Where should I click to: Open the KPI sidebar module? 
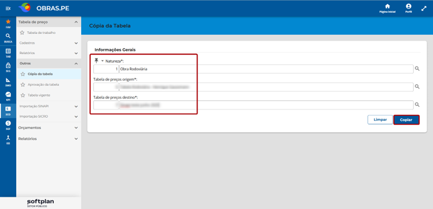8,96
